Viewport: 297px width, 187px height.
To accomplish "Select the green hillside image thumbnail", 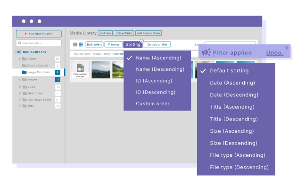I will point(118,69).
